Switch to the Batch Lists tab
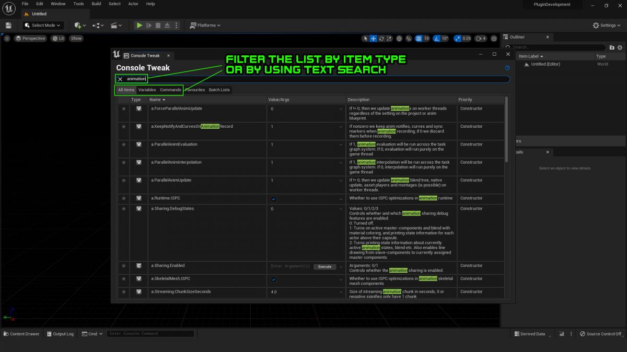Image resolution: width=627 pixels, height=352 pixels. 219,90
